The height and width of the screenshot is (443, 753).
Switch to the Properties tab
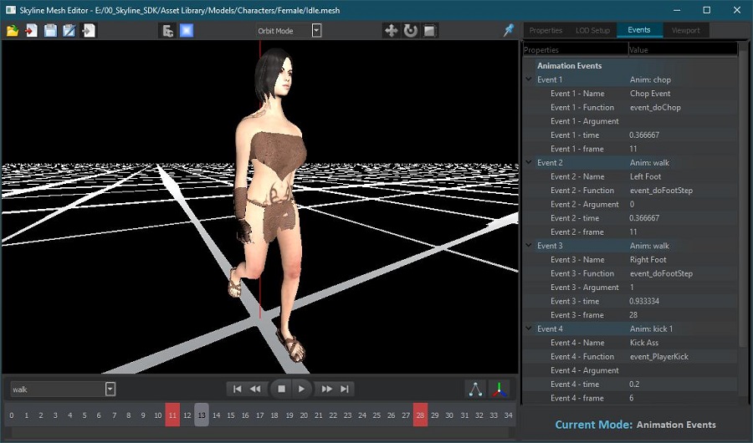546,30
